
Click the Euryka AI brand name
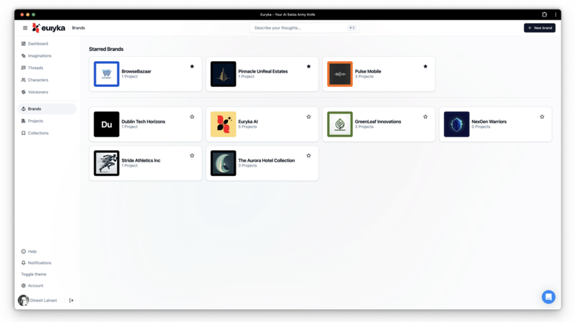tap(248, 121)
